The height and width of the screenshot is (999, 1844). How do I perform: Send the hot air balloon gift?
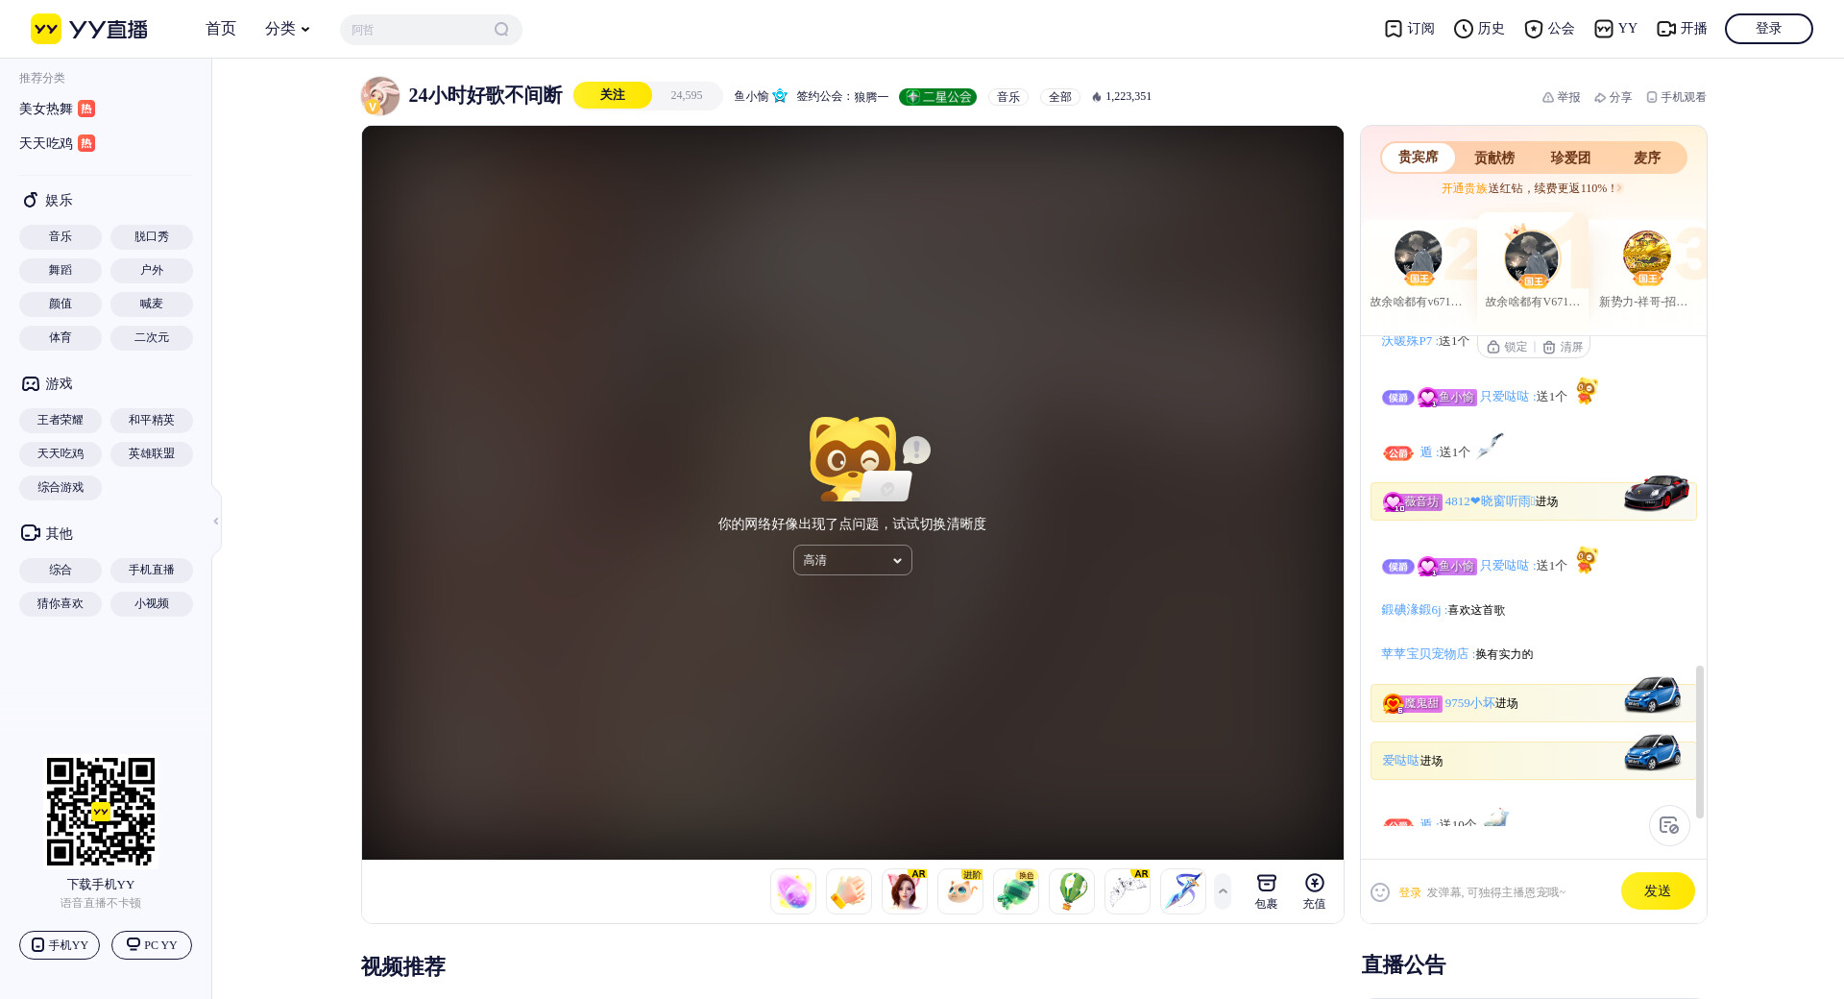coord(1071,891)
